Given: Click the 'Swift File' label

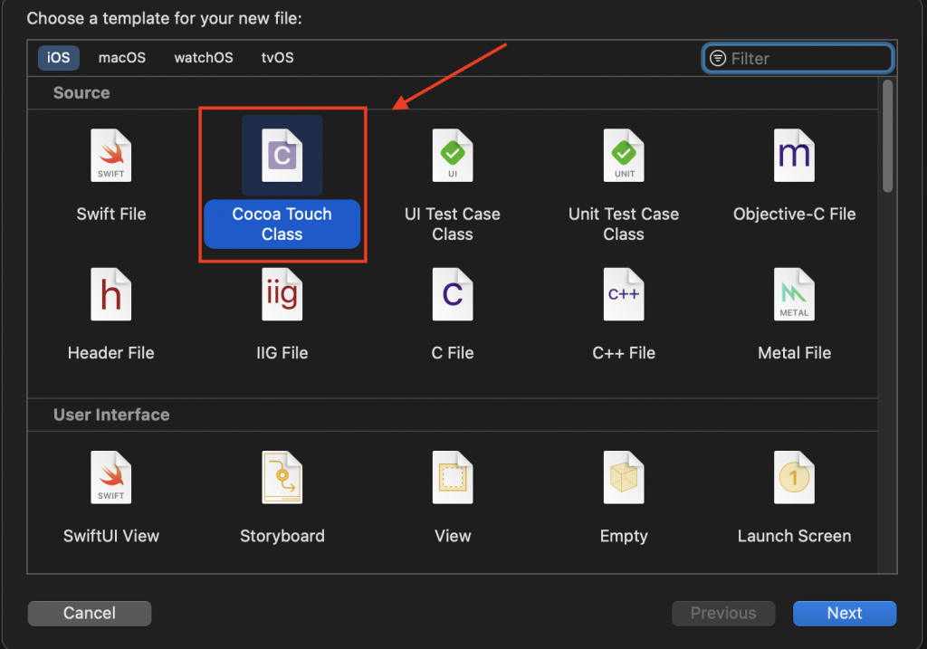Looking at the screenshot, I should coord(111,214).
